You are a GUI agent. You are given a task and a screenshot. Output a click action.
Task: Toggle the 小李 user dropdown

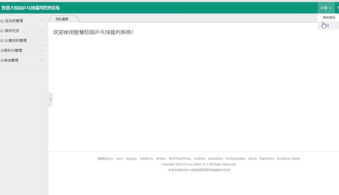coord(326,8)
